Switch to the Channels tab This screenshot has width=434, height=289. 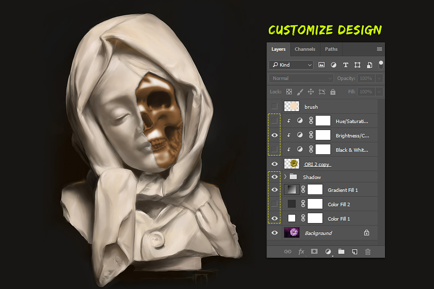click(305, 49)
